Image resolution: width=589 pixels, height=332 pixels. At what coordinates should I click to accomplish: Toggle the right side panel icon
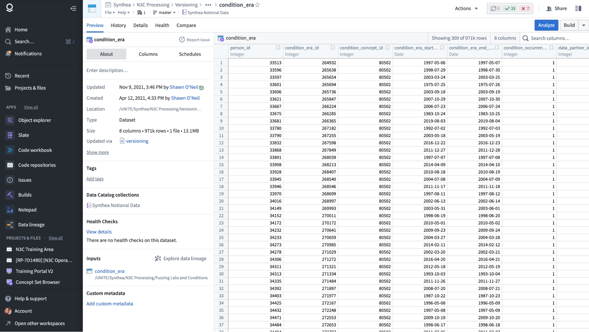point(578,9)
